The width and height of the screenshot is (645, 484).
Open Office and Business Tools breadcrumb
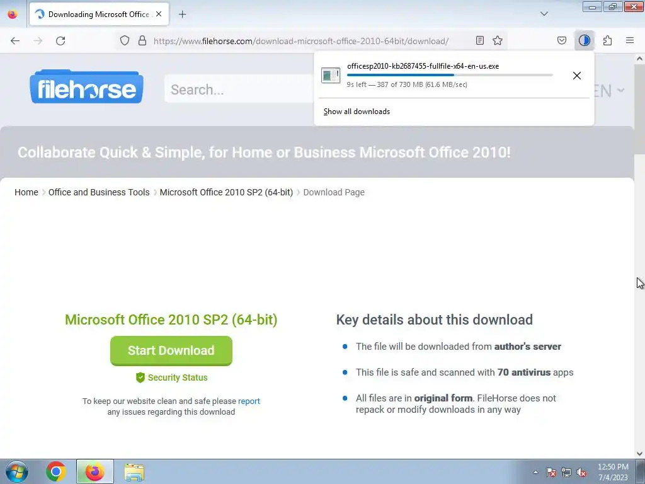tap(99, 193)
